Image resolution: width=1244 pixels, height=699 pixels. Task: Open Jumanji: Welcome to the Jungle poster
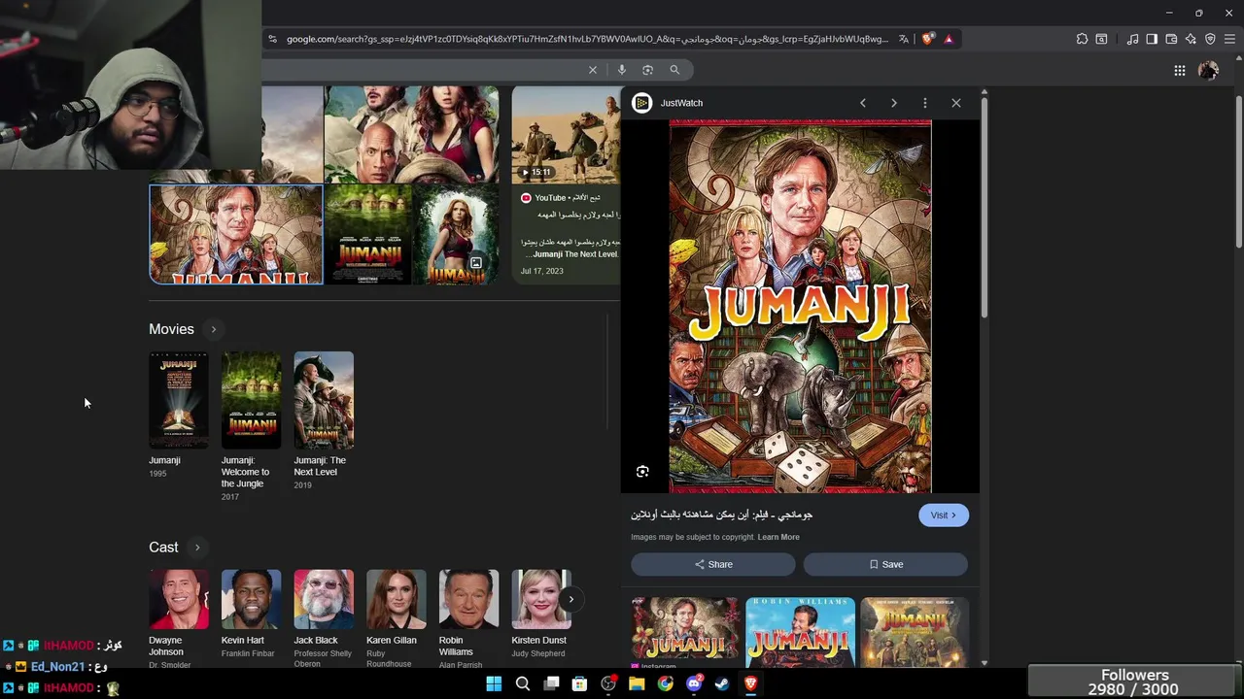click(x=251, y=400)
